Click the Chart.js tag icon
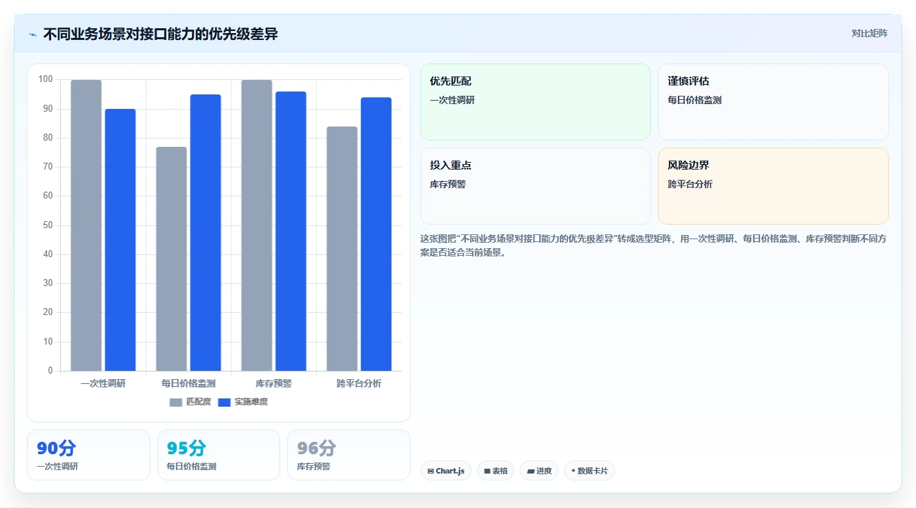This screenshot has height=508, width=916. coord(431,471)
